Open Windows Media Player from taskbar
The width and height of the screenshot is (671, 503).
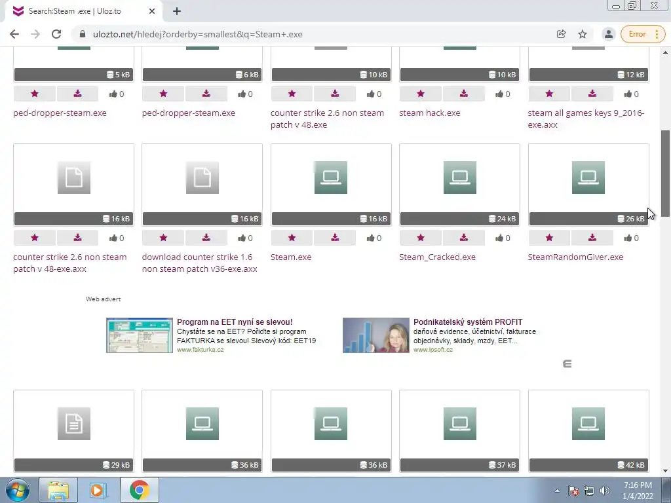[x=98, y=490]
